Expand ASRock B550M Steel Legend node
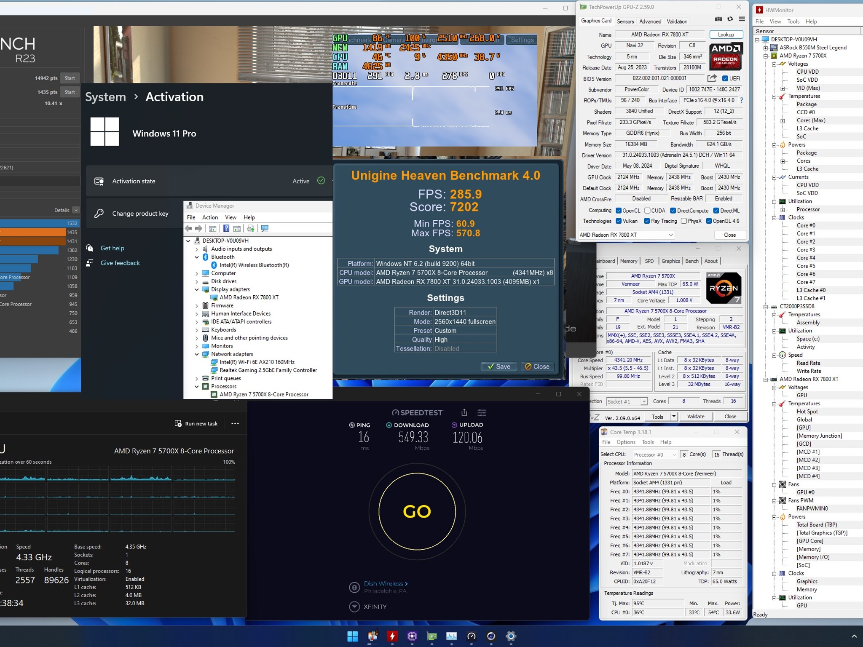The width and height of the screenshot is (863, 647). tap(766, 48)
